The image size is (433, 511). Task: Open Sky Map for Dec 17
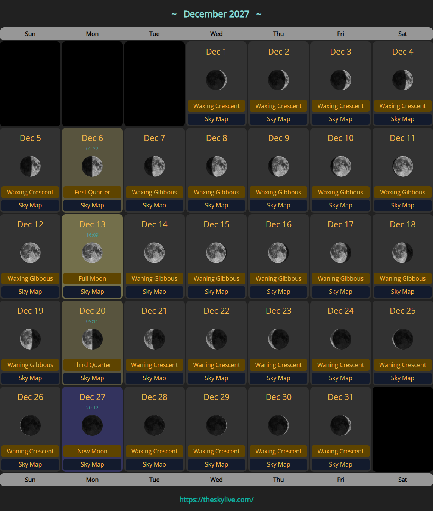[x=341, y=292]
